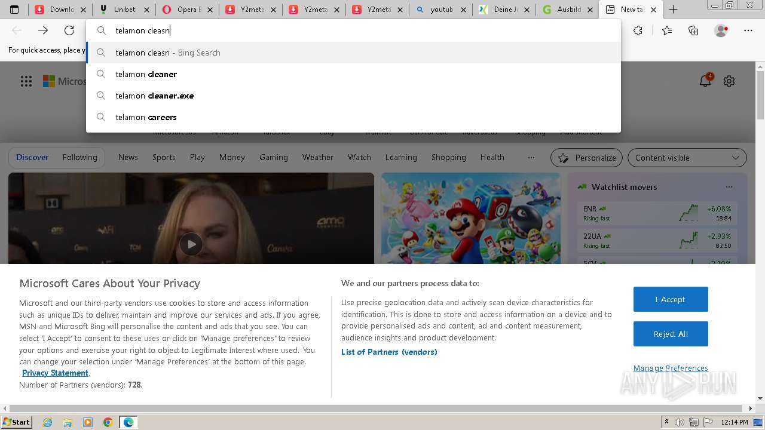Image resolution: width=765 pixels, height=430 pixels.
Task: Open more feed categories ellipsis
Action: coord(531,158)
